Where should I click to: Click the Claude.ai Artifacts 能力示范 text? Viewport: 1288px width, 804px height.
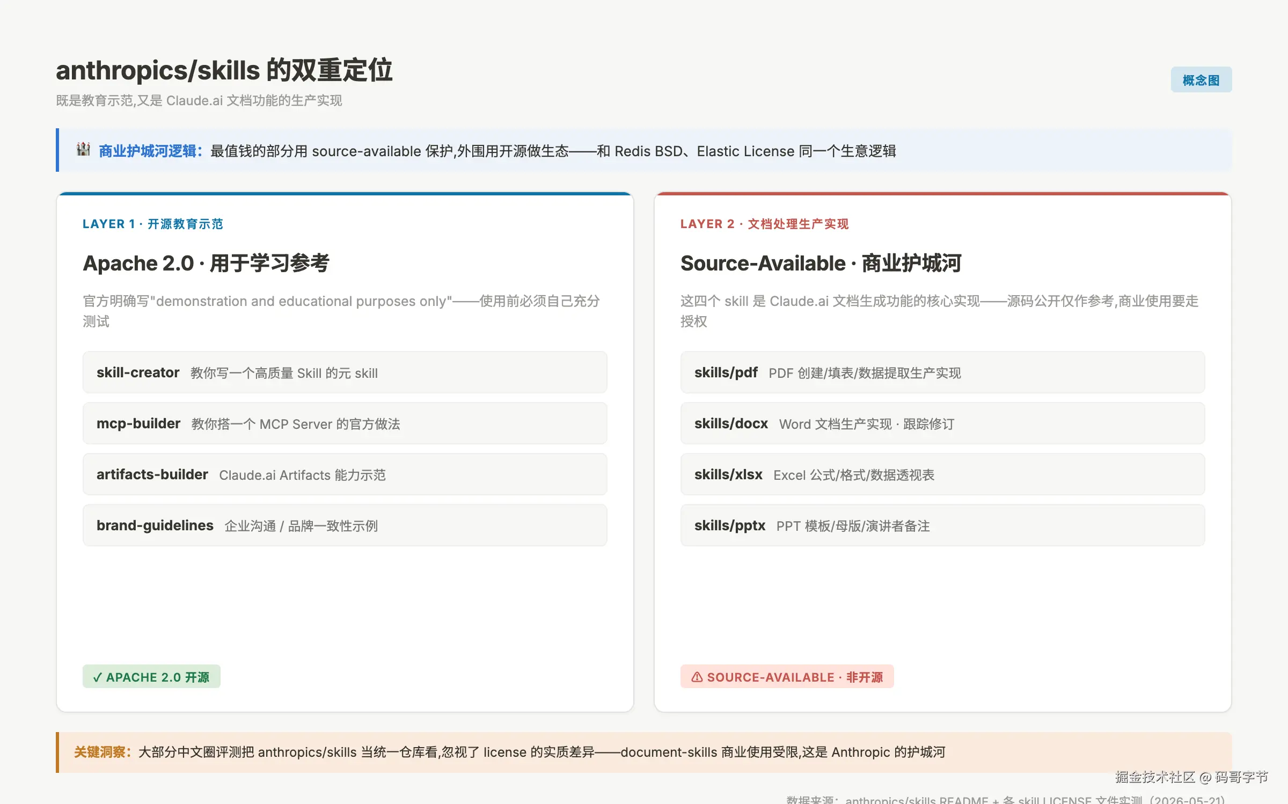303,475
